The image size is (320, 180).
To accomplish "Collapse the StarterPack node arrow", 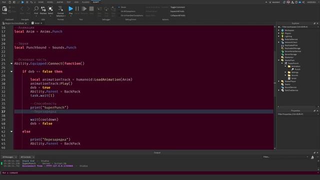I will pos(279,60).
